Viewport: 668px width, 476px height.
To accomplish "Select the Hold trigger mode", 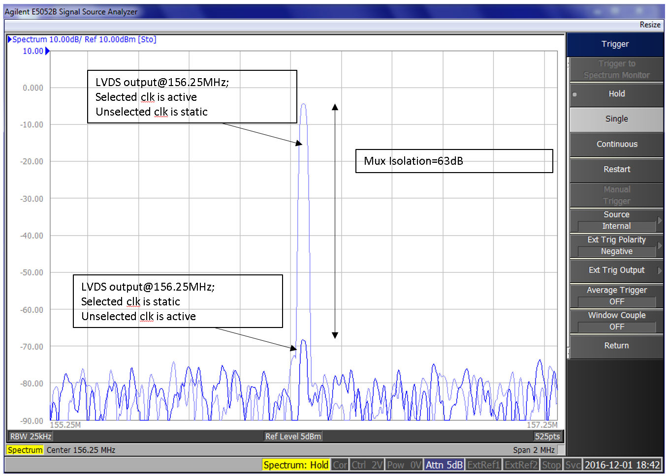I will coord(616,94).
